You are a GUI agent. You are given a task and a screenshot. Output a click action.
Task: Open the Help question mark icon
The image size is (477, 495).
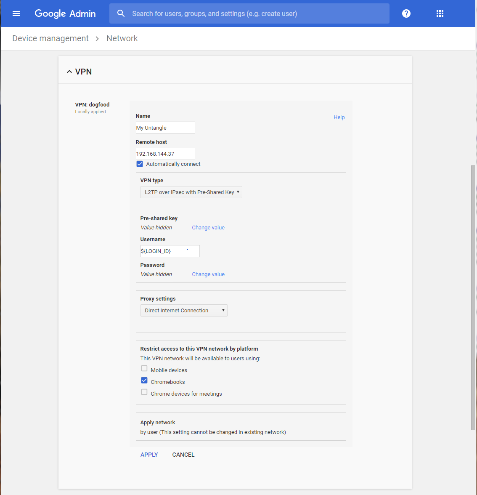(x=406, y=13)
